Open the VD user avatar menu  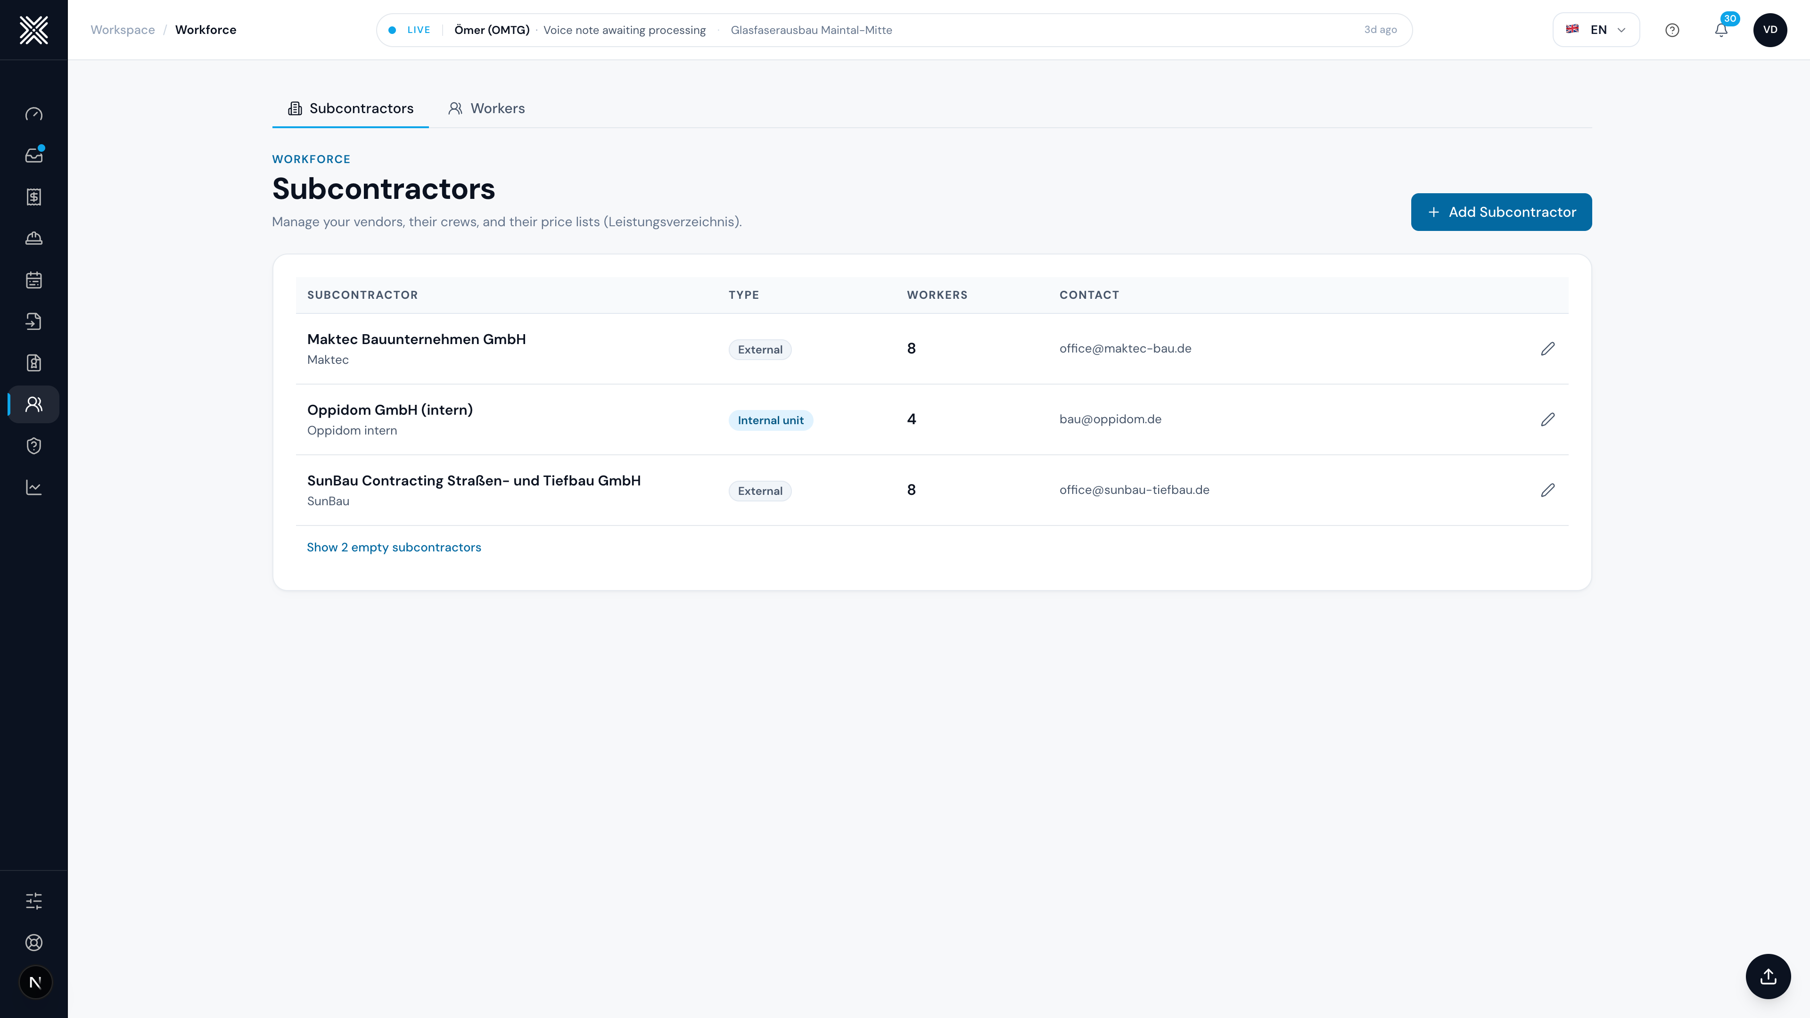click(1770, 30)
